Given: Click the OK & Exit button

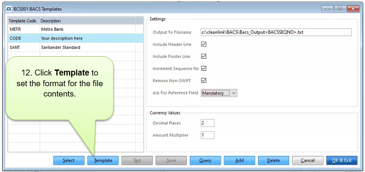Looking at the screenshot, I should pyautogui.click(x=342, y=160).
